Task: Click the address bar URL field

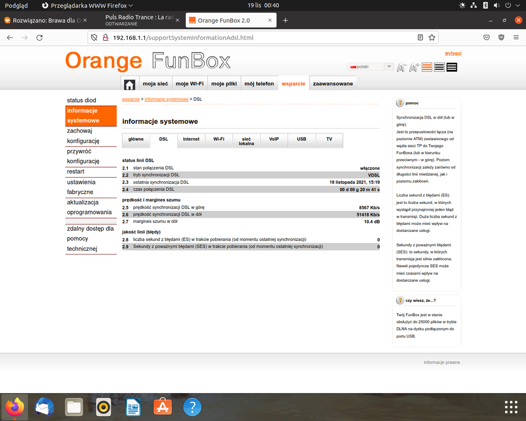Action: coord(253,38)
